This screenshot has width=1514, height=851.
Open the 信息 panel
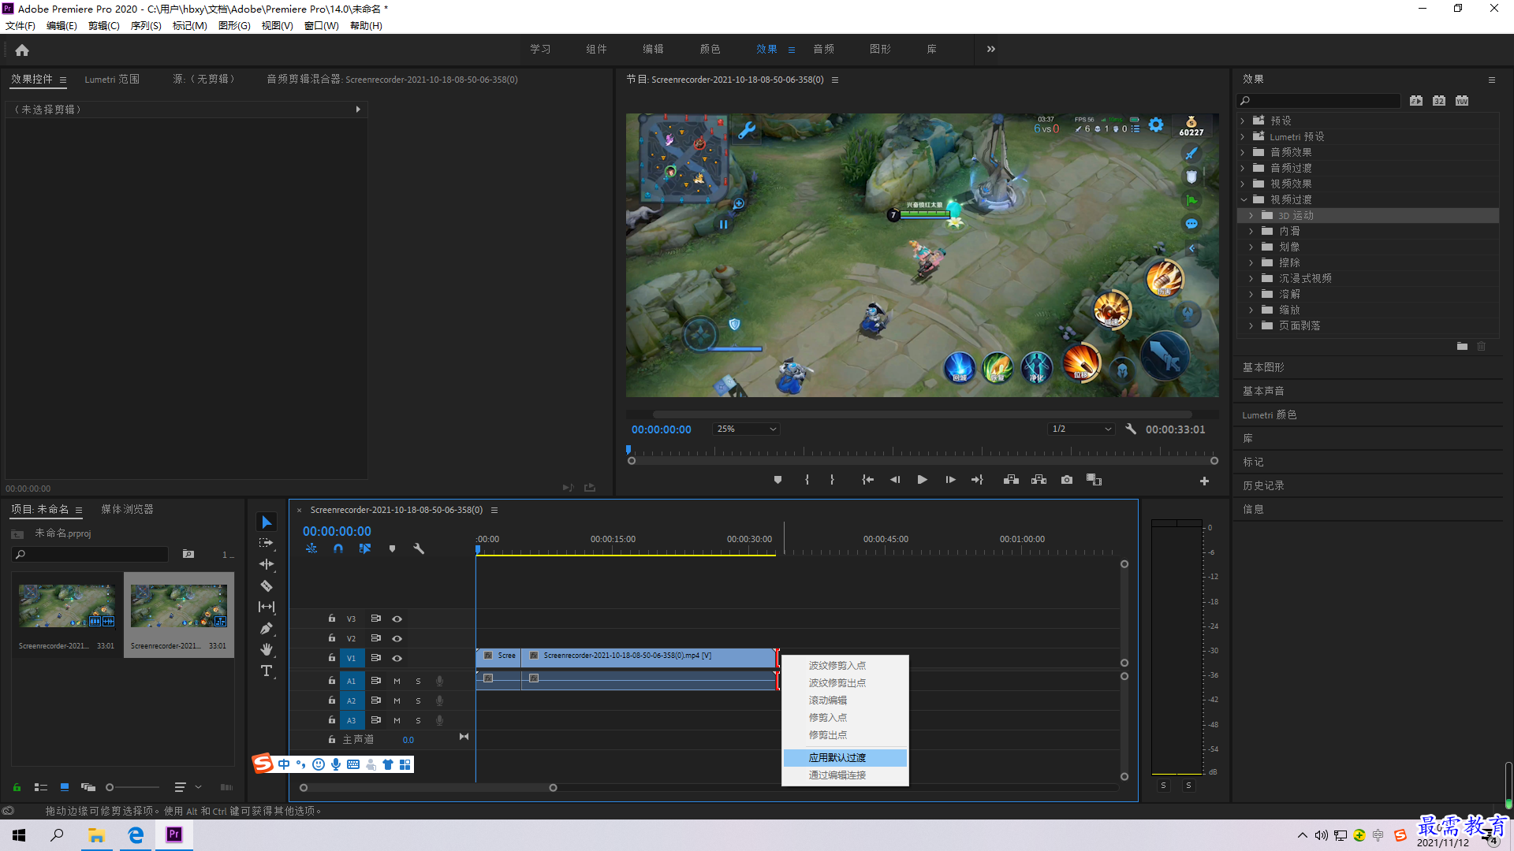click(x=1253, y=510)
